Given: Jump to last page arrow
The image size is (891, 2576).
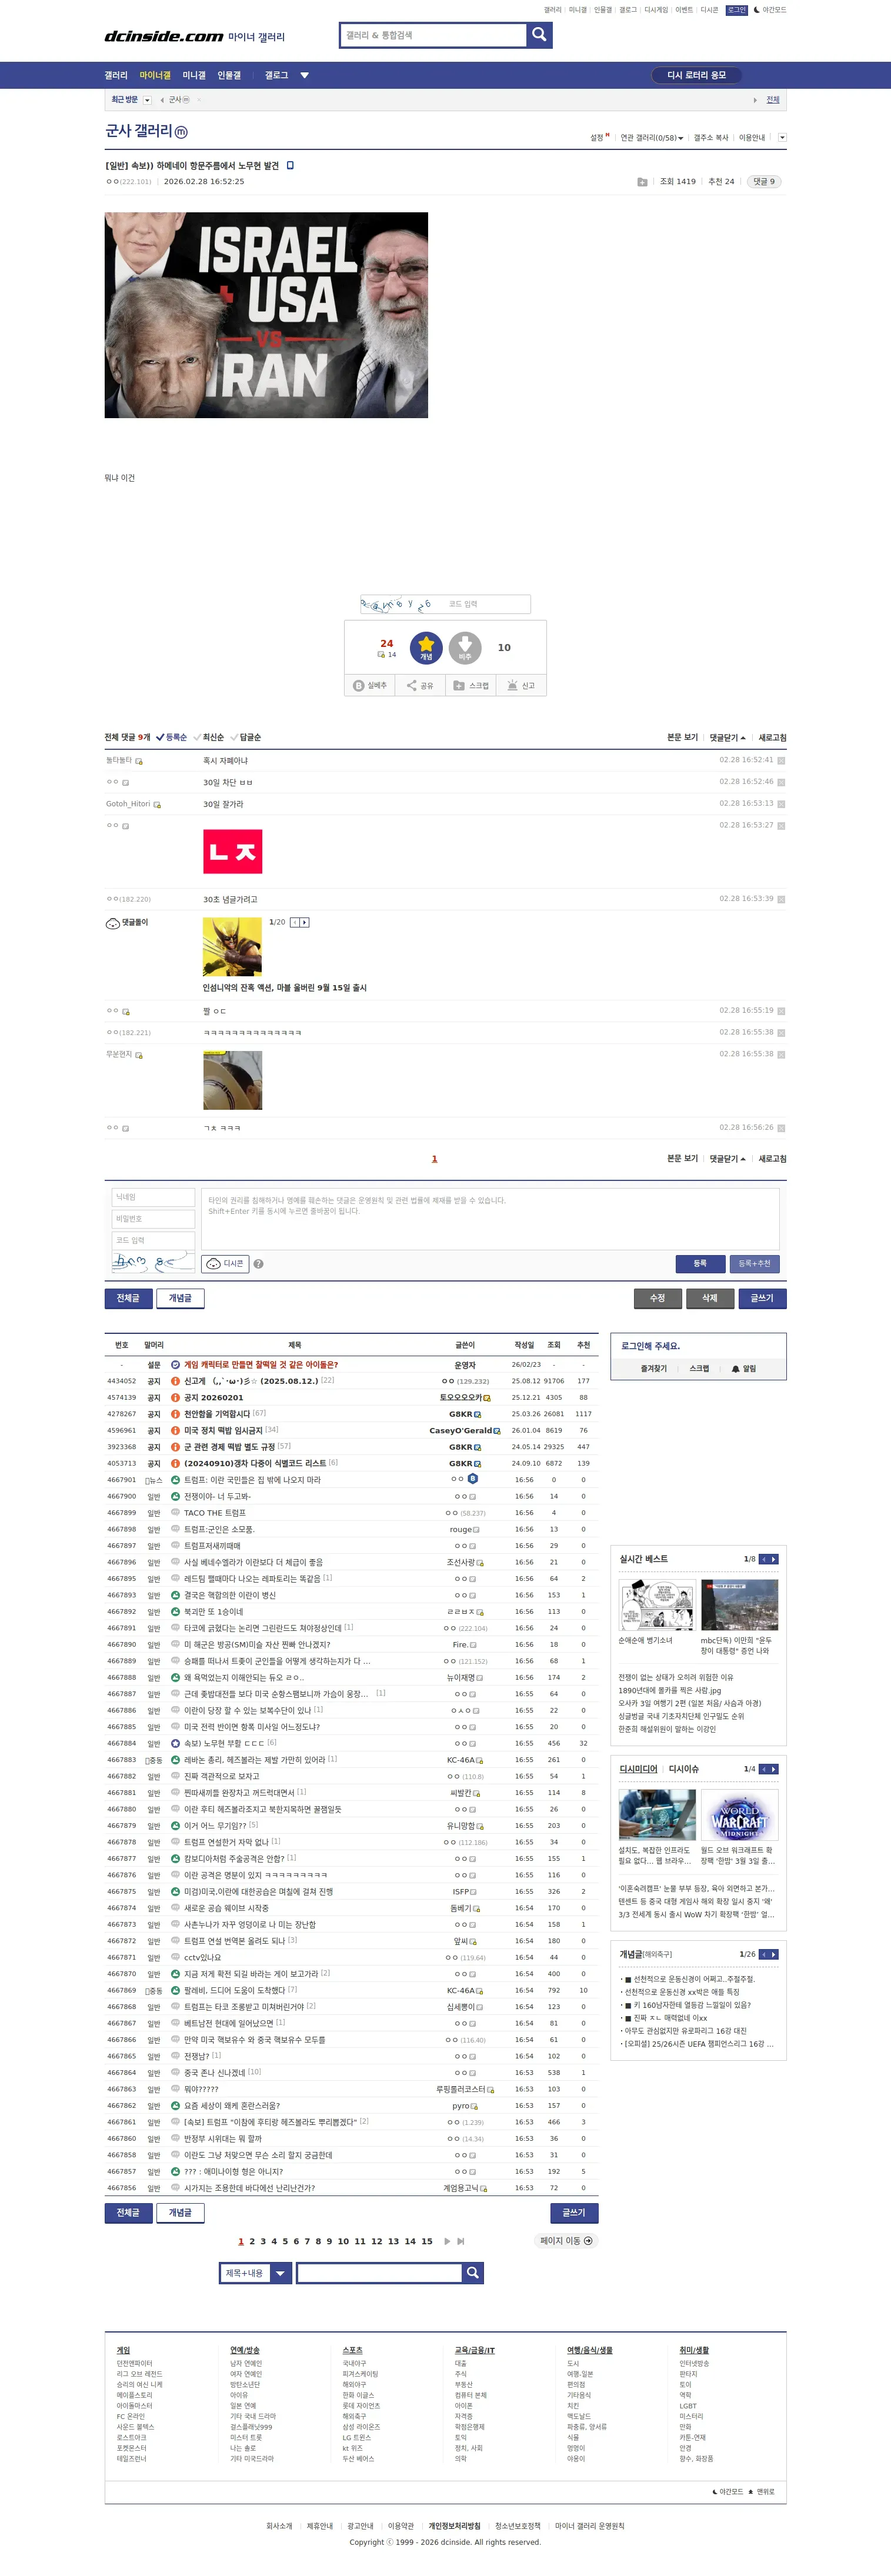Looking at the screenshot, I should pyautogui.click(x=460, y=2241).
